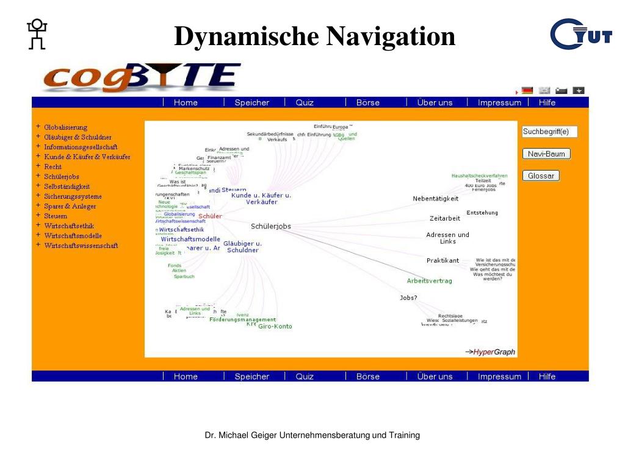This screenshot has height=468, width=625.
Task: Select the Entstehung graph node
Action: pyautogui.click(x=482, y=213)
